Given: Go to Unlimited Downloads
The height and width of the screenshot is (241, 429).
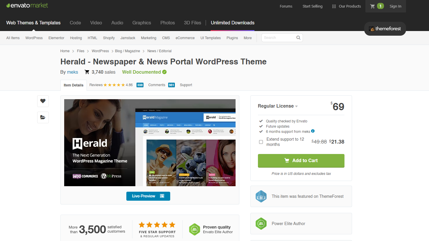Looking at the screenshot, I should pos(233,23).
